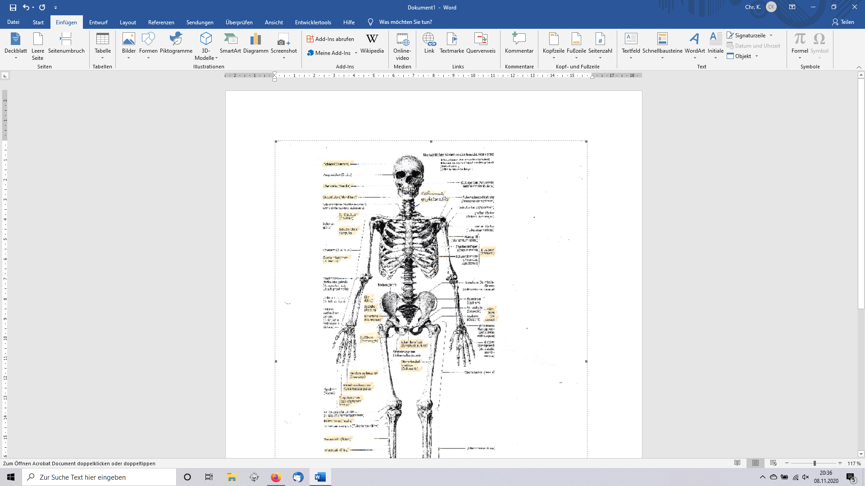
Task: Click the Diagramm chart icon
Action: click(255, 43)
